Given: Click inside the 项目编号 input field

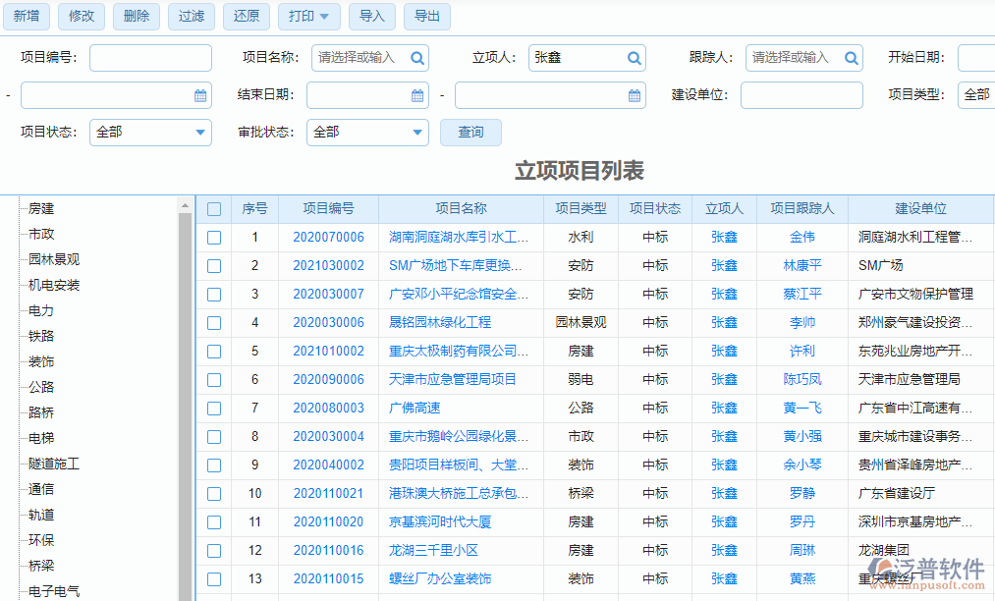Looking at the screenshot, I should tap(149, 58).
